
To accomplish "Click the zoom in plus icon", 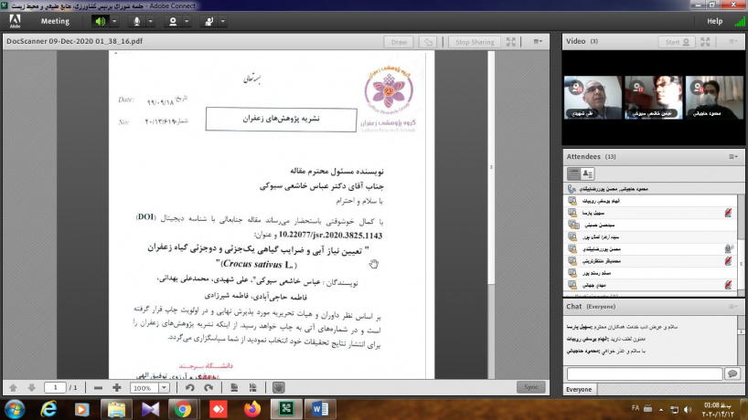I will [117, 387].
